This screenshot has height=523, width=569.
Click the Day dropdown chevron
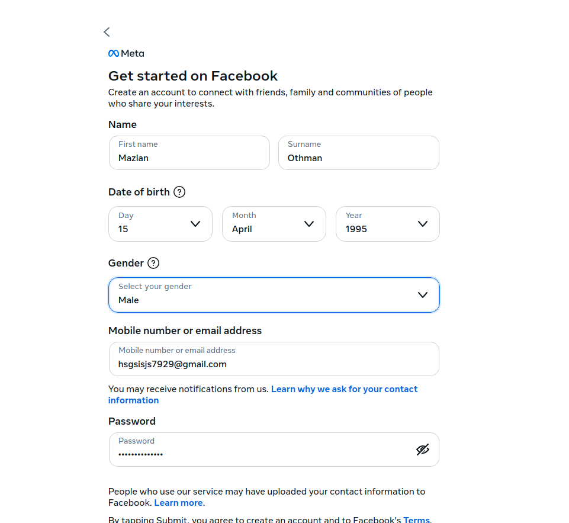point(195,224)
